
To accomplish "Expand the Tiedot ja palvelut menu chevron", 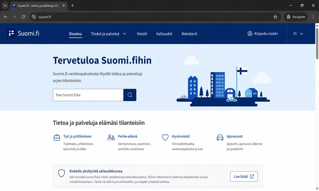I will 124,34.
